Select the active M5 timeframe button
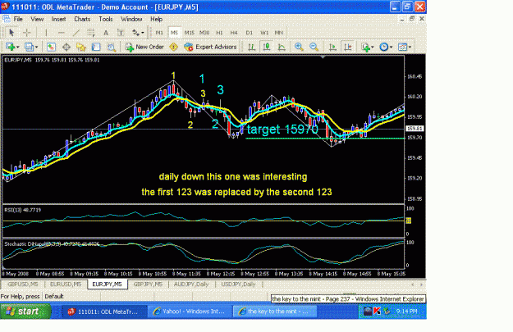 point(174,32)
